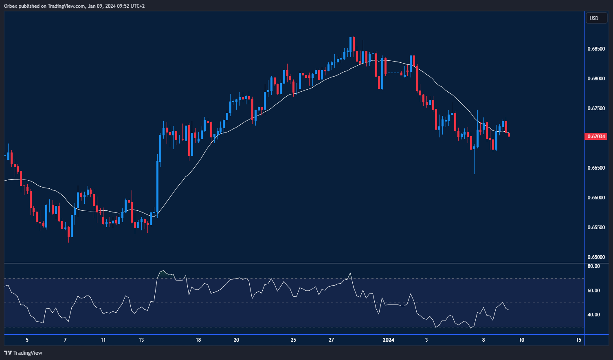613x360 pixels.
Task: Click the red price tag on the right scale
Action: [x=596, y=137]
